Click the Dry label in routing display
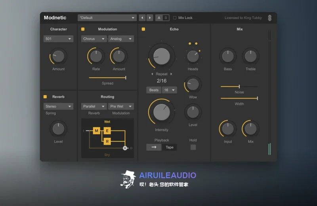 (x=107, y=155)
